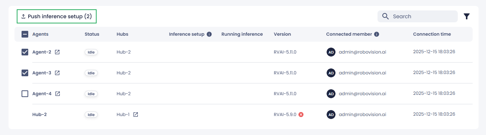
Task: Click the Agents column header
Action: pyautogui.click(x=40, y=34)
